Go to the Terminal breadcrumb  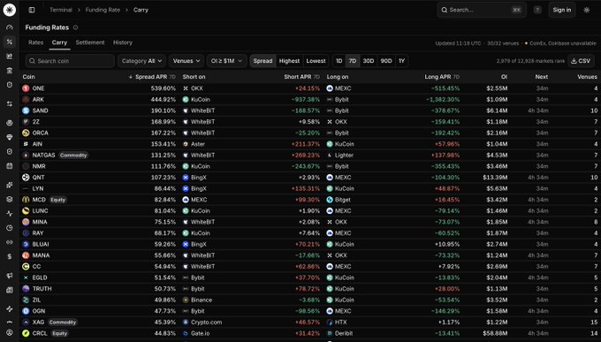pos(61,10)
